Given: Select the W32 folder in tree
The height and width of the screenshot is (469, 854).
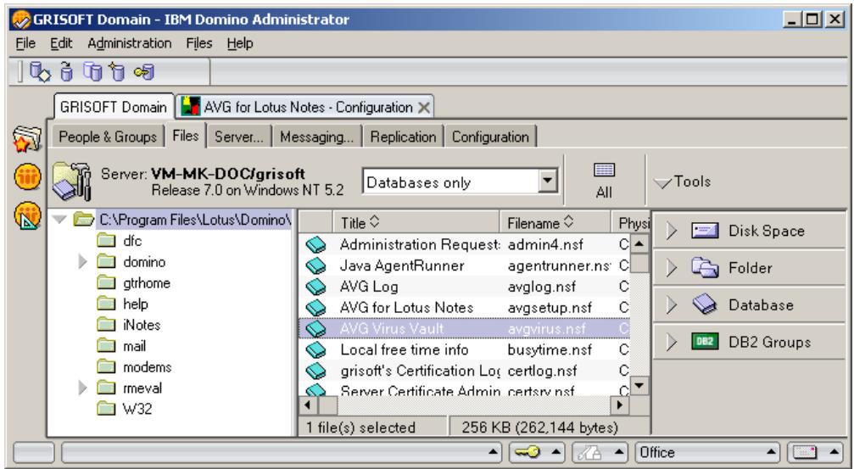Looking at the screenshot, I should (x=137, y=409).
